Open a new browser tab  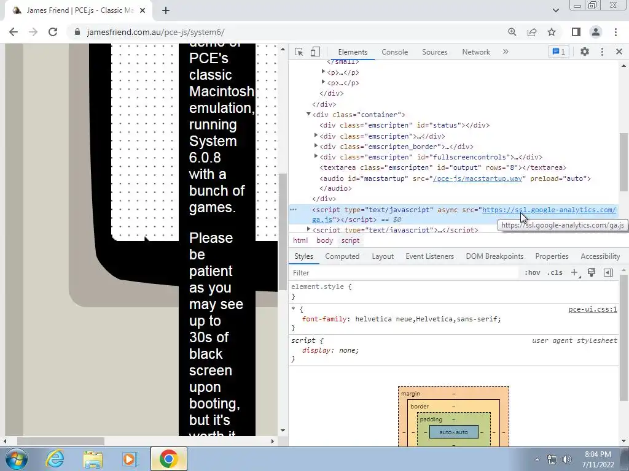(166, 11)
